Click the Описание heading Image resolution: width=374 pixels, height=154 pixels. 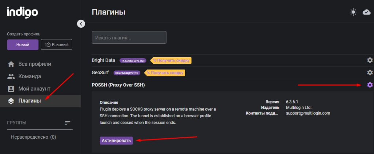point(109,102)
